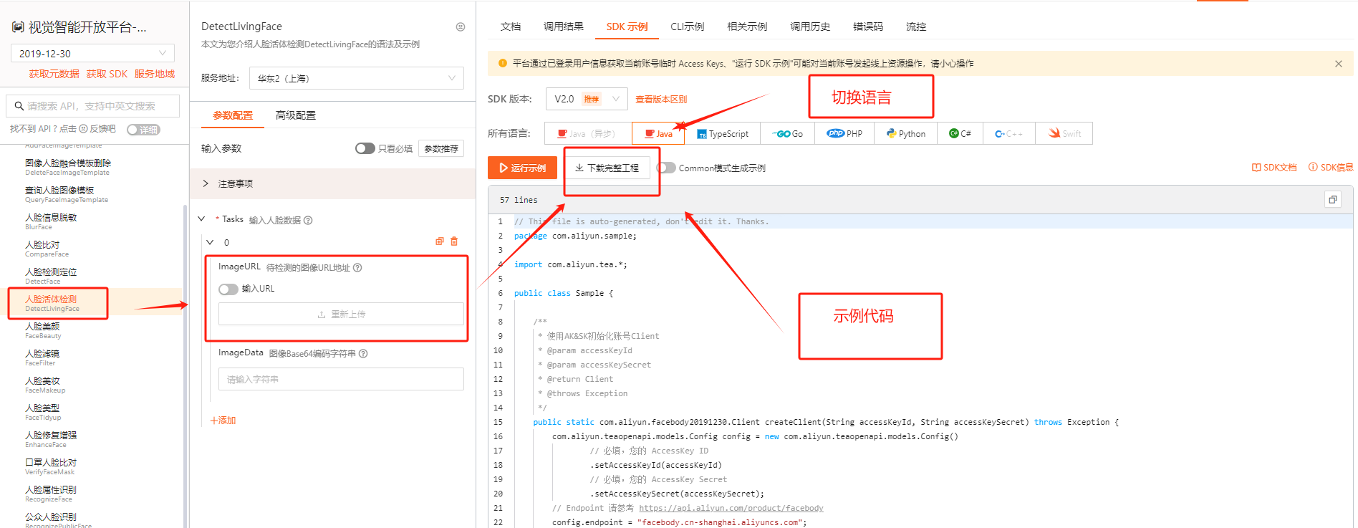Click the help icon next to Tasks 输入人脸数据
Image resolution: width=1358 pixels, height=528 pixels.
click(308, 221)
